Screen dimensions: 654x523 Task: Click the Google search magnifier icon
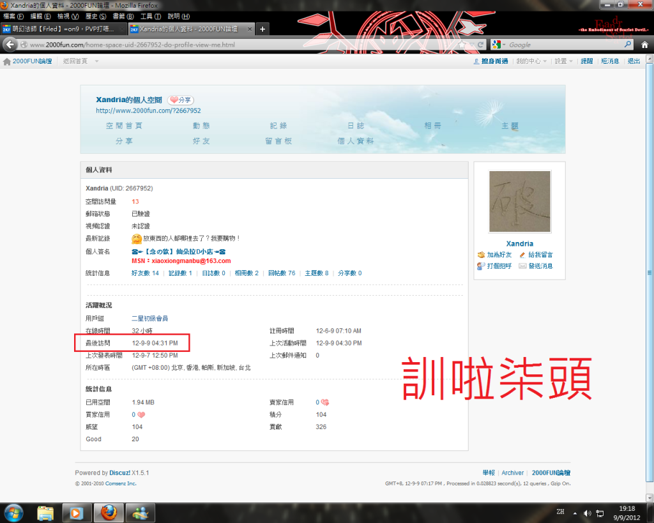pyautogui.click(x=627, y=45)
